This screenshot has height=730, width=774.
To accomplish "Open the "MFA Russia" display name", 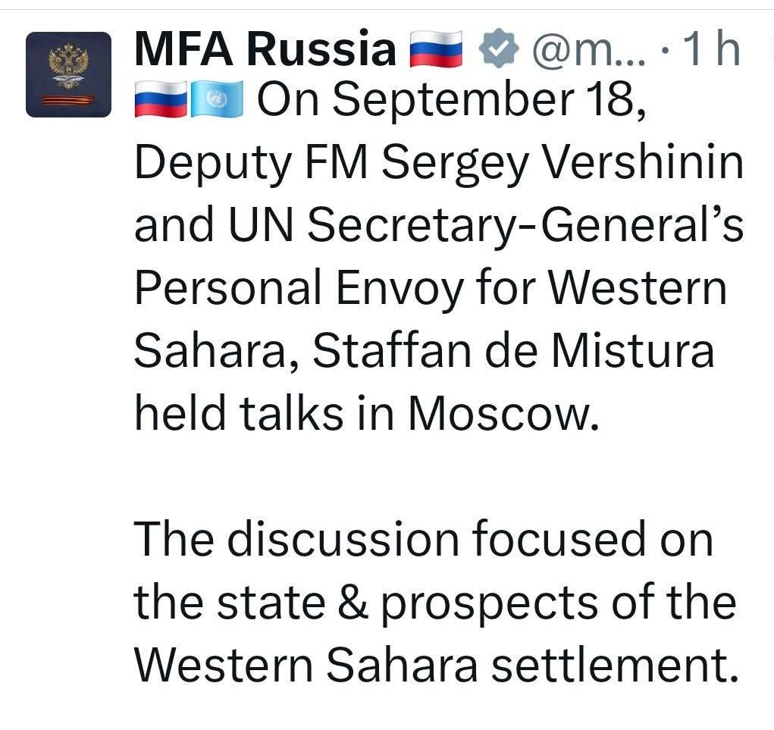I will point(265,50).
